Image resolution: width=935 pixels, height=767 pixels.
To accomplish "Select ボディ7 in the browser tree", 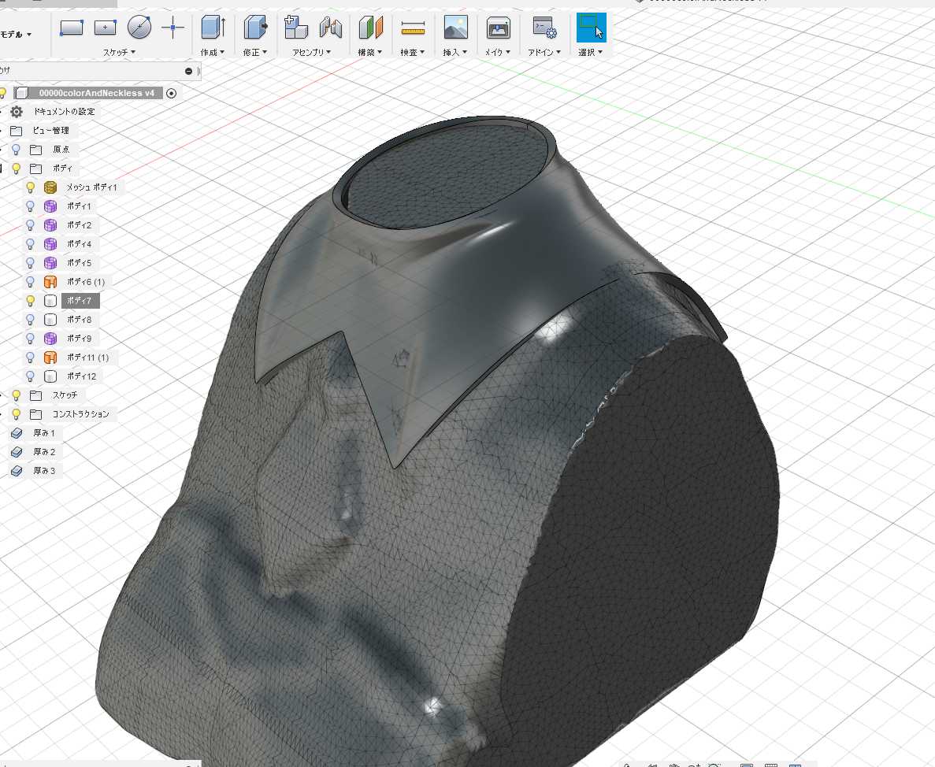I will 80,301.
